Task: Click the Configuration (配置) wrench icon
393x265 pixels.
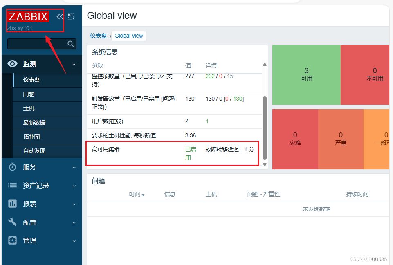Action: click(x=12, y=222)
